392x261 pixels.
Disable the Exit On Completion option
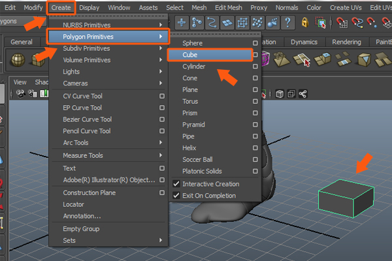point(176,195)
